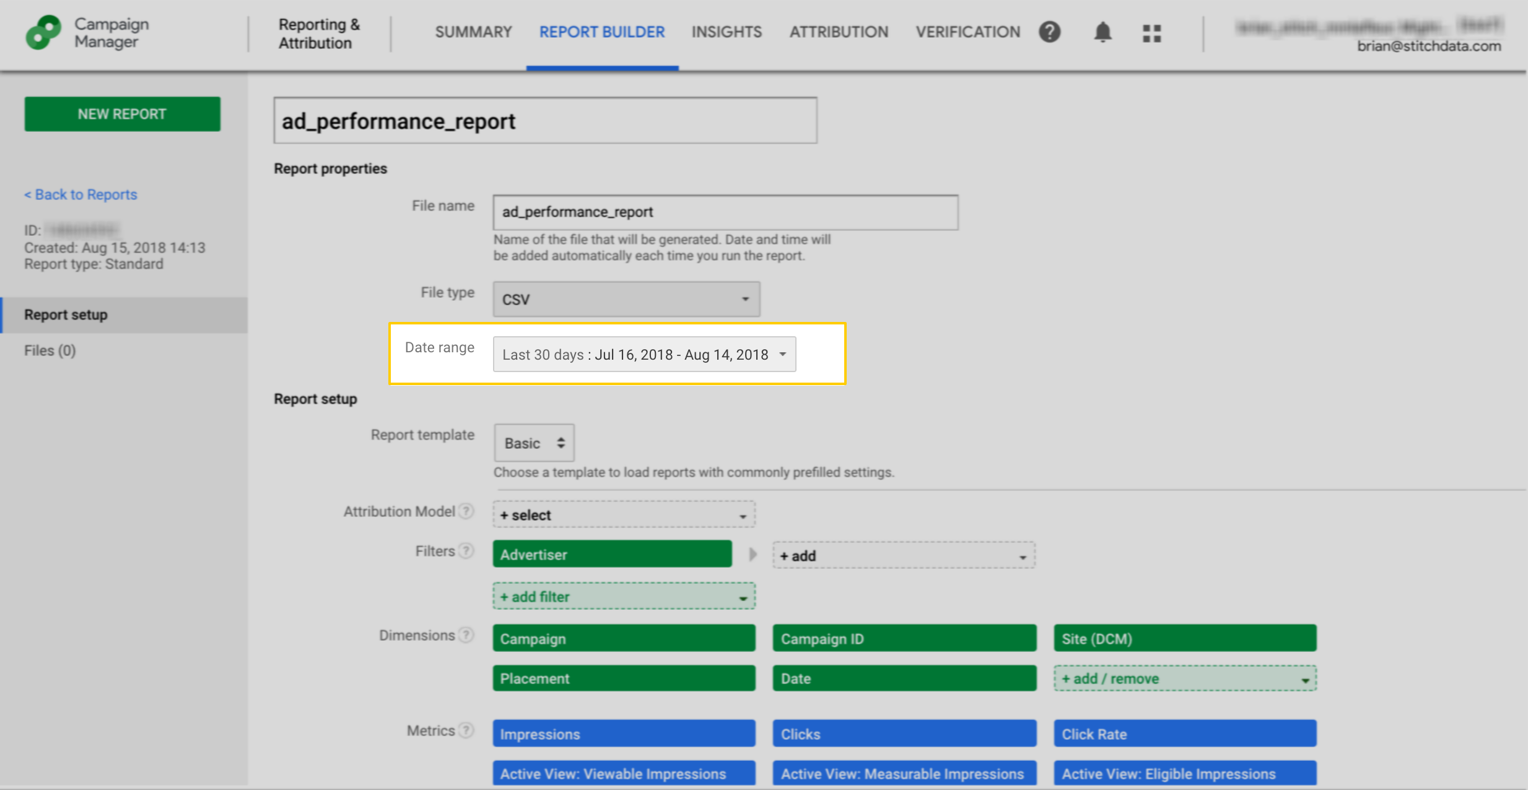1528x790 pixels.
Task: Click the help icon next to Filters
Action: [x=466, y=550]
